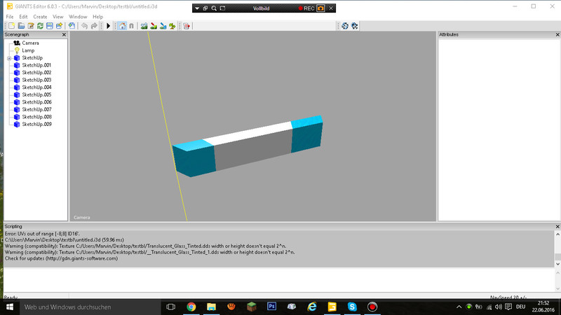Click the Lamp bulb icon in Scenegraph
This screenshot has width=561, height=315.
point(17,50)
